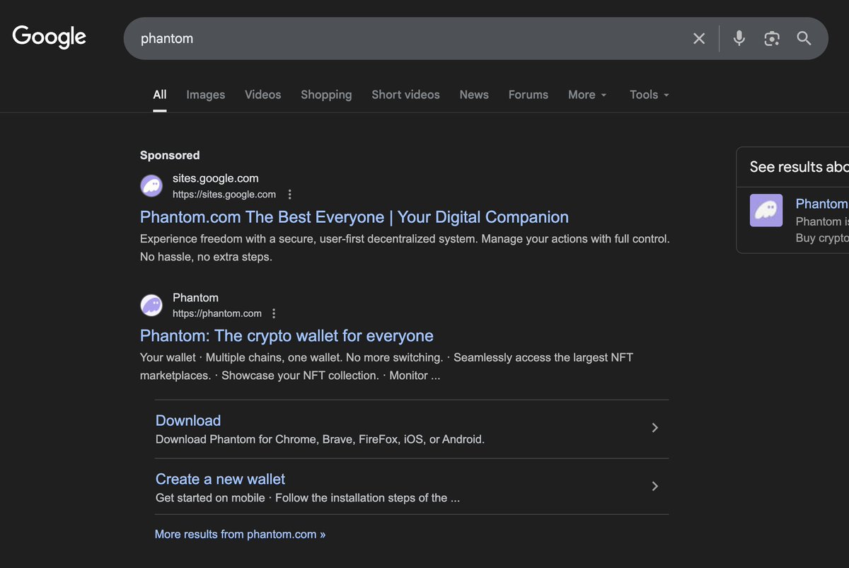Click 'See results about' panel heading
Viewport: 849px width, 568px height.
[x=799, y=167]
